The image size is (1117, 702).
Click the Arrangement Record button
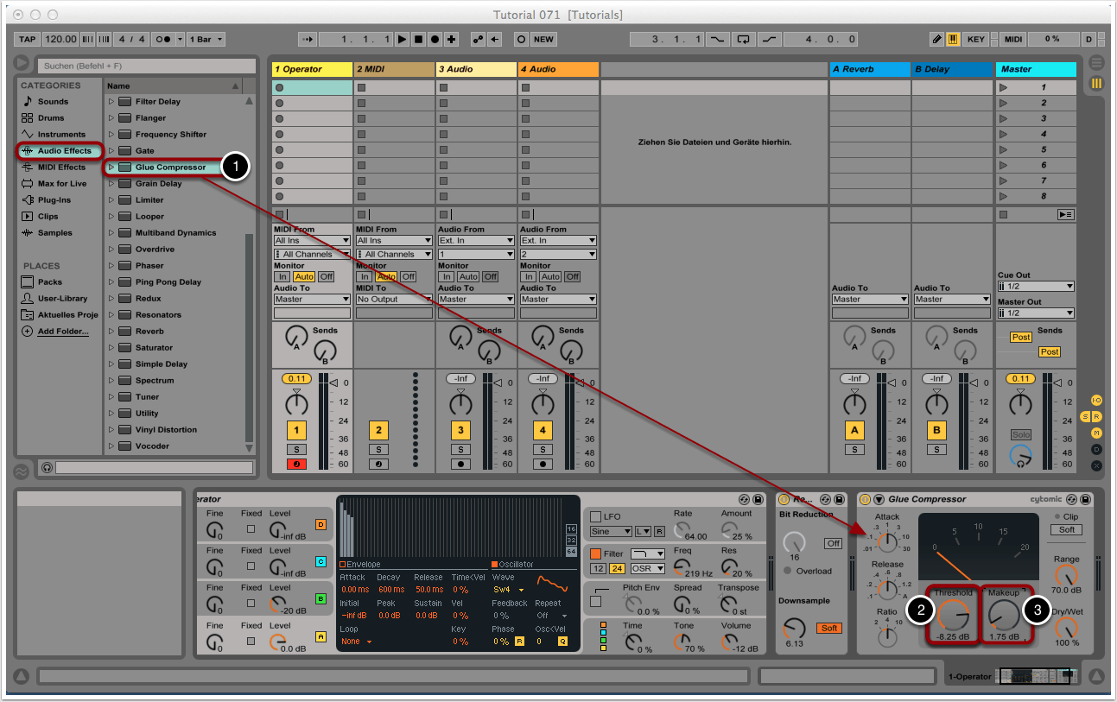point(435,40)
